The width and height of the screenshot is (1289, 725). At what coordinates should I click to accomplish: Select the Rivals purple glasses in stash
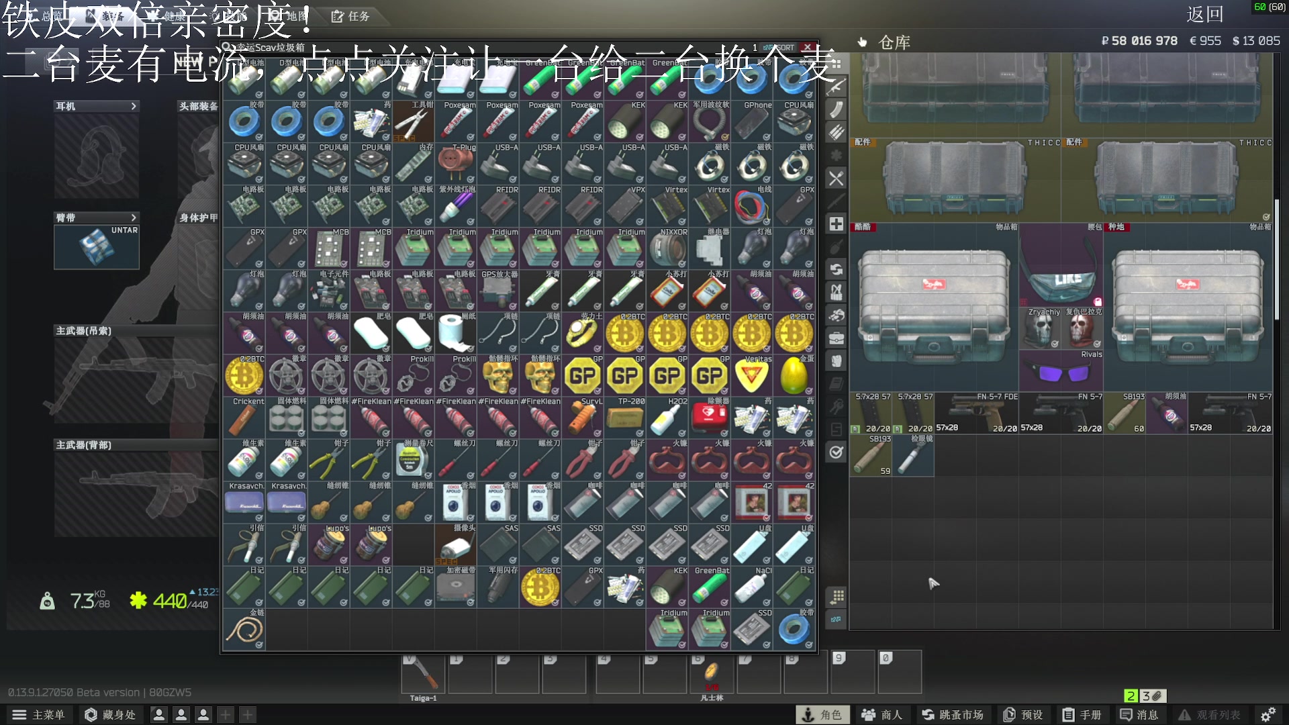point(1061,371)
